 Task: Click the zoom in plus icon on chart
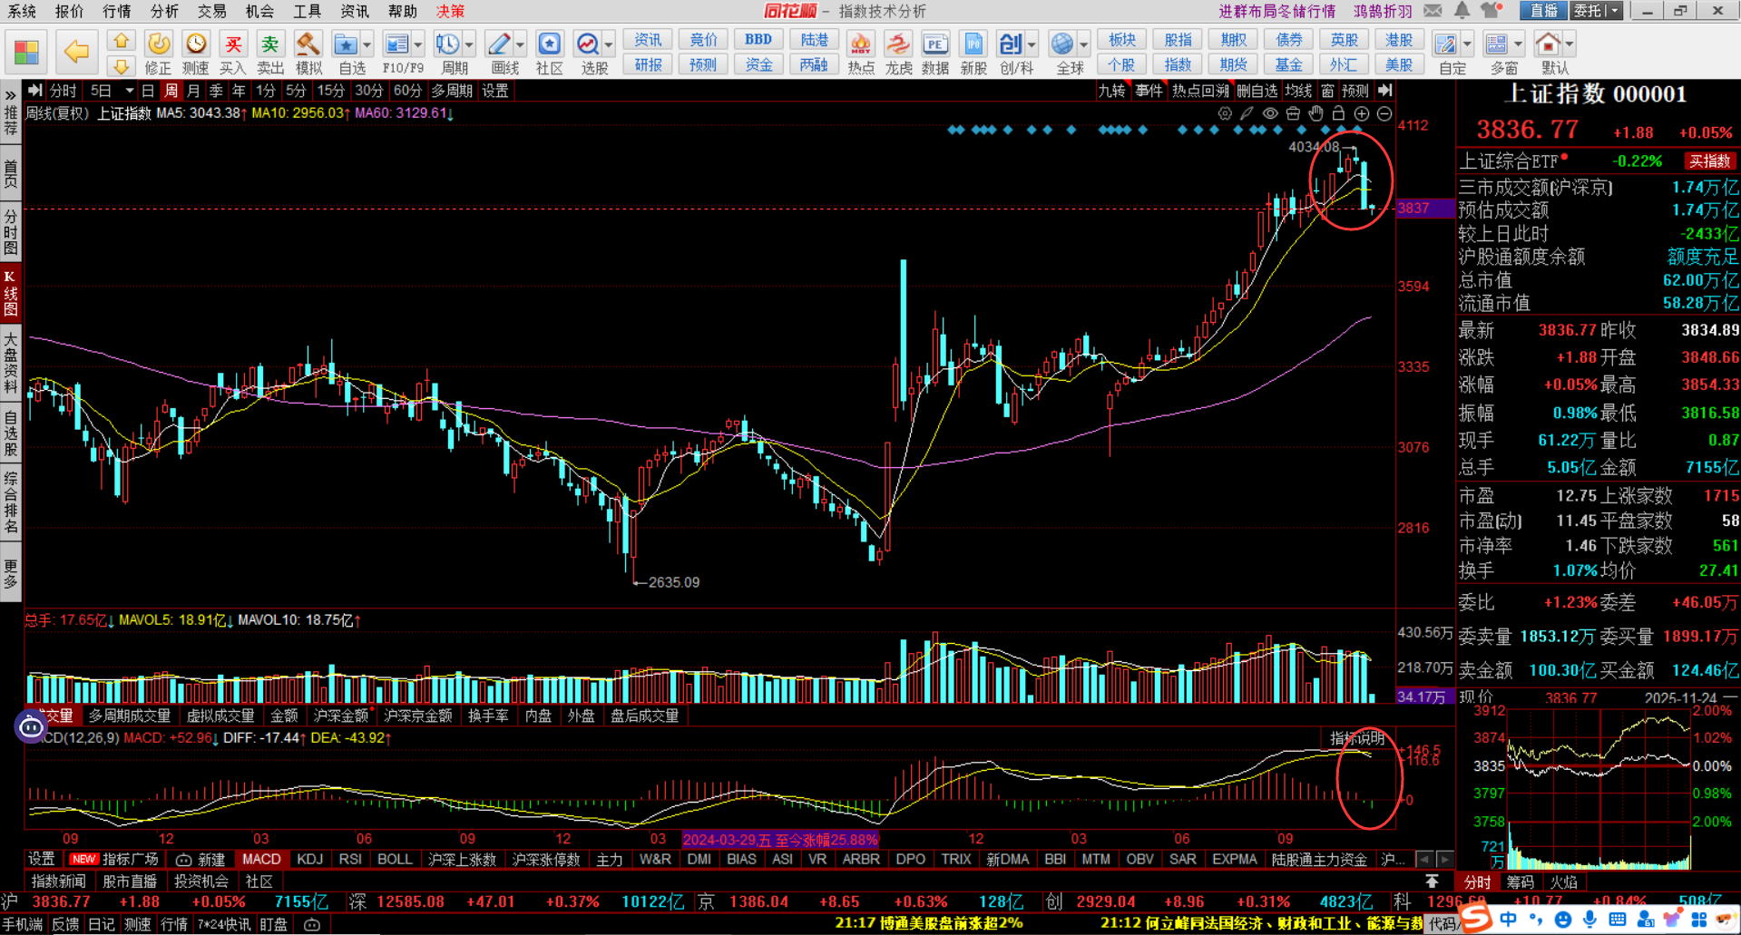point(1362,113)
